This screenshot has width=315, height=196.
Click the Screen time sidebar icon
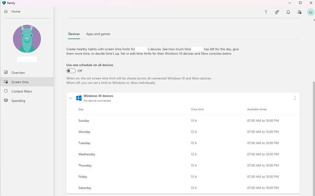[x=6, y=82]
